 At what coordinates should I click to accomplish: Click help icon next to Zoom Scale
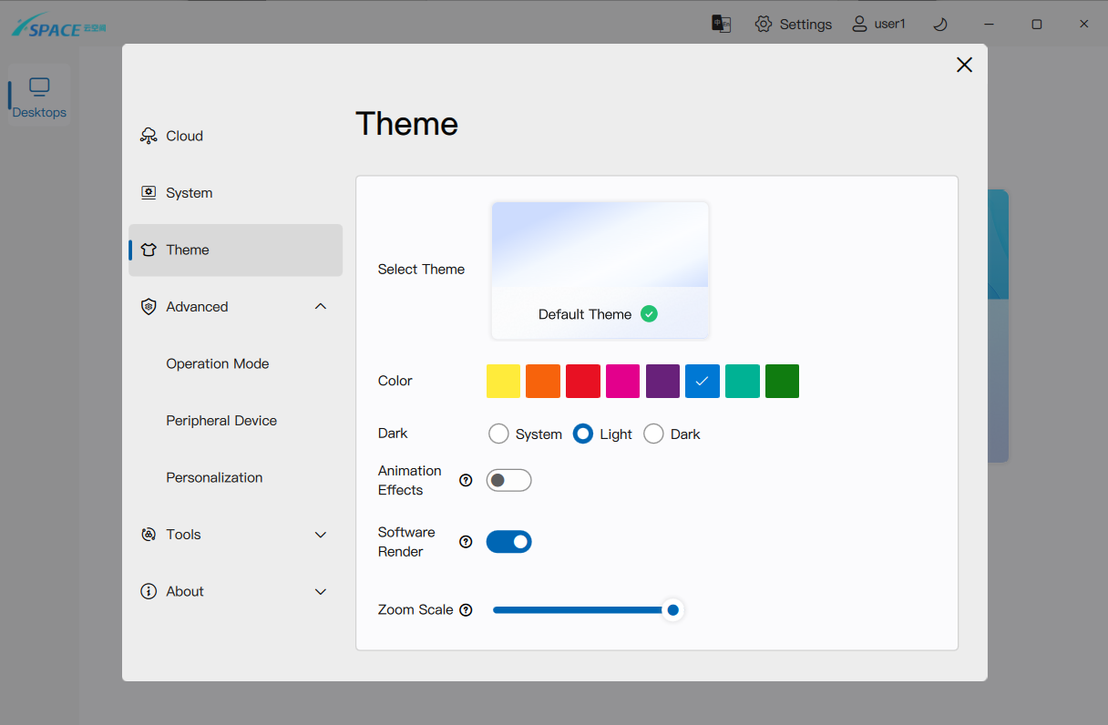click(x=466, y=610)
